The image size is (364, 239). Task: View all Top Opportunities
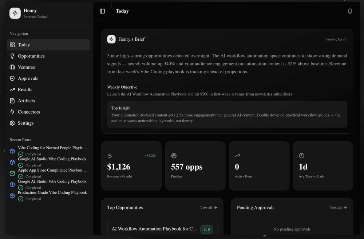tap(209, 208)
